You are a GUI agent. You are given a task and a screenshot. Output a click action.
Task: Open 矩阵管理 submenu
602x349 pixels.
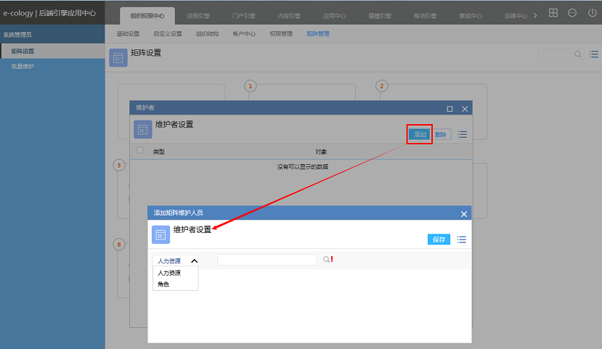point(318,34)
